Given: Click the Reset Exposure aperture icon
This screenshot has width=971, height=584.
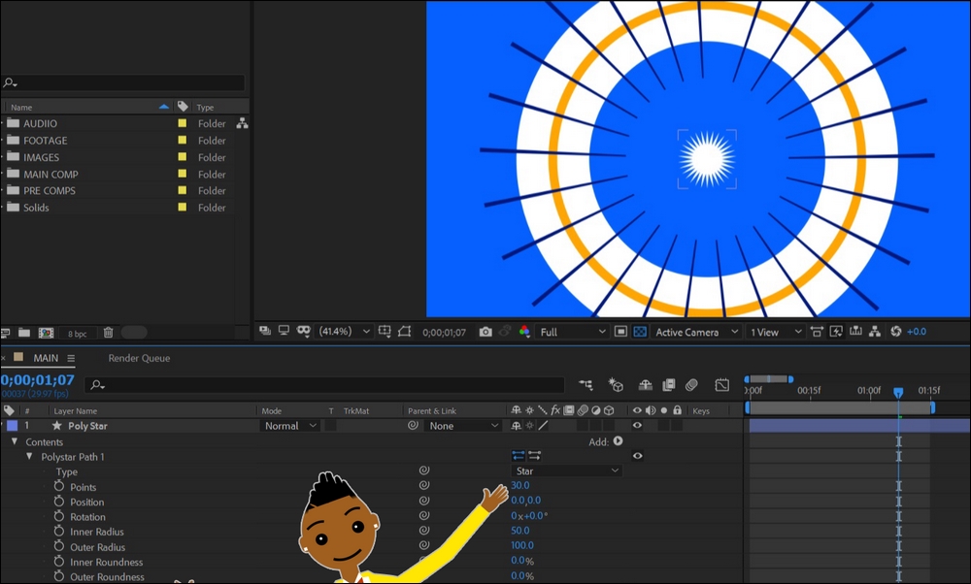Looking at the screenshot, I should (895, 332).
